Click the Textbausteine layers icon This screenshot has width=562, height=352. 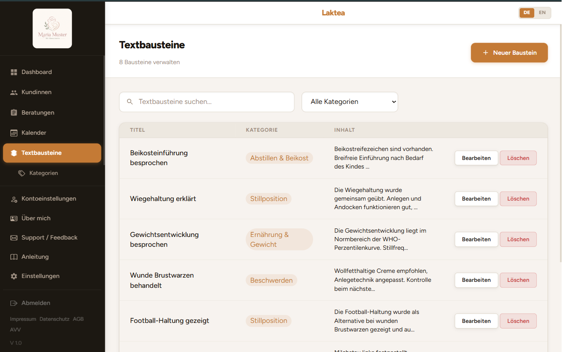[14, 153]
